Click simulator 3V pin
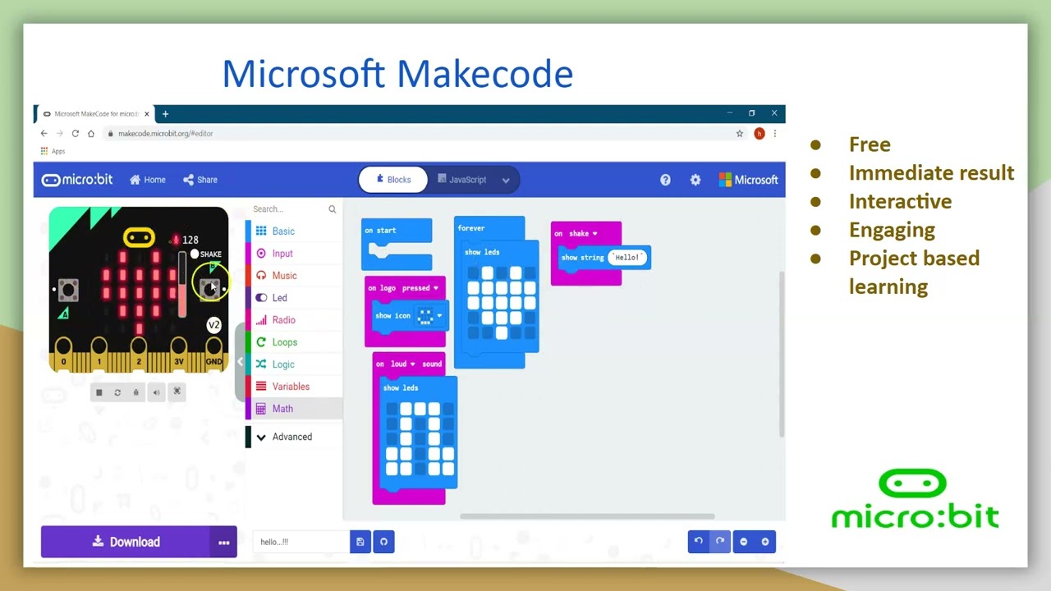Screen dimensions: 1051x591 click(x=178, y=354)
